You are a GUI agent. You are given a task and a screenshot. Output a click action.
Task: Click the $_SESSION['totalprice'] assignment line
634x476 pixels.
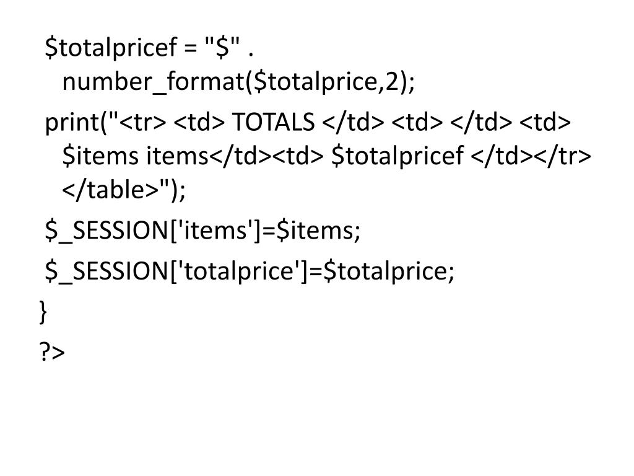coord(250,271)
